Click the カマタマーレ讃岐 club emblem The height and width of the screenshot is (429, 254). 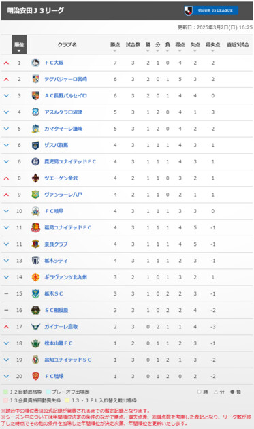click(x=35, y=129)
